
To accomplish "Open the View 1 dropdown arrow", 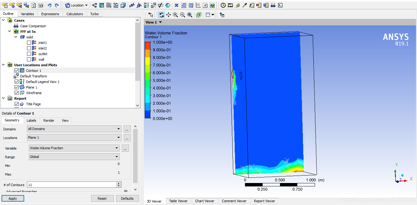I will pyautogui.click(x=161, y=22).
